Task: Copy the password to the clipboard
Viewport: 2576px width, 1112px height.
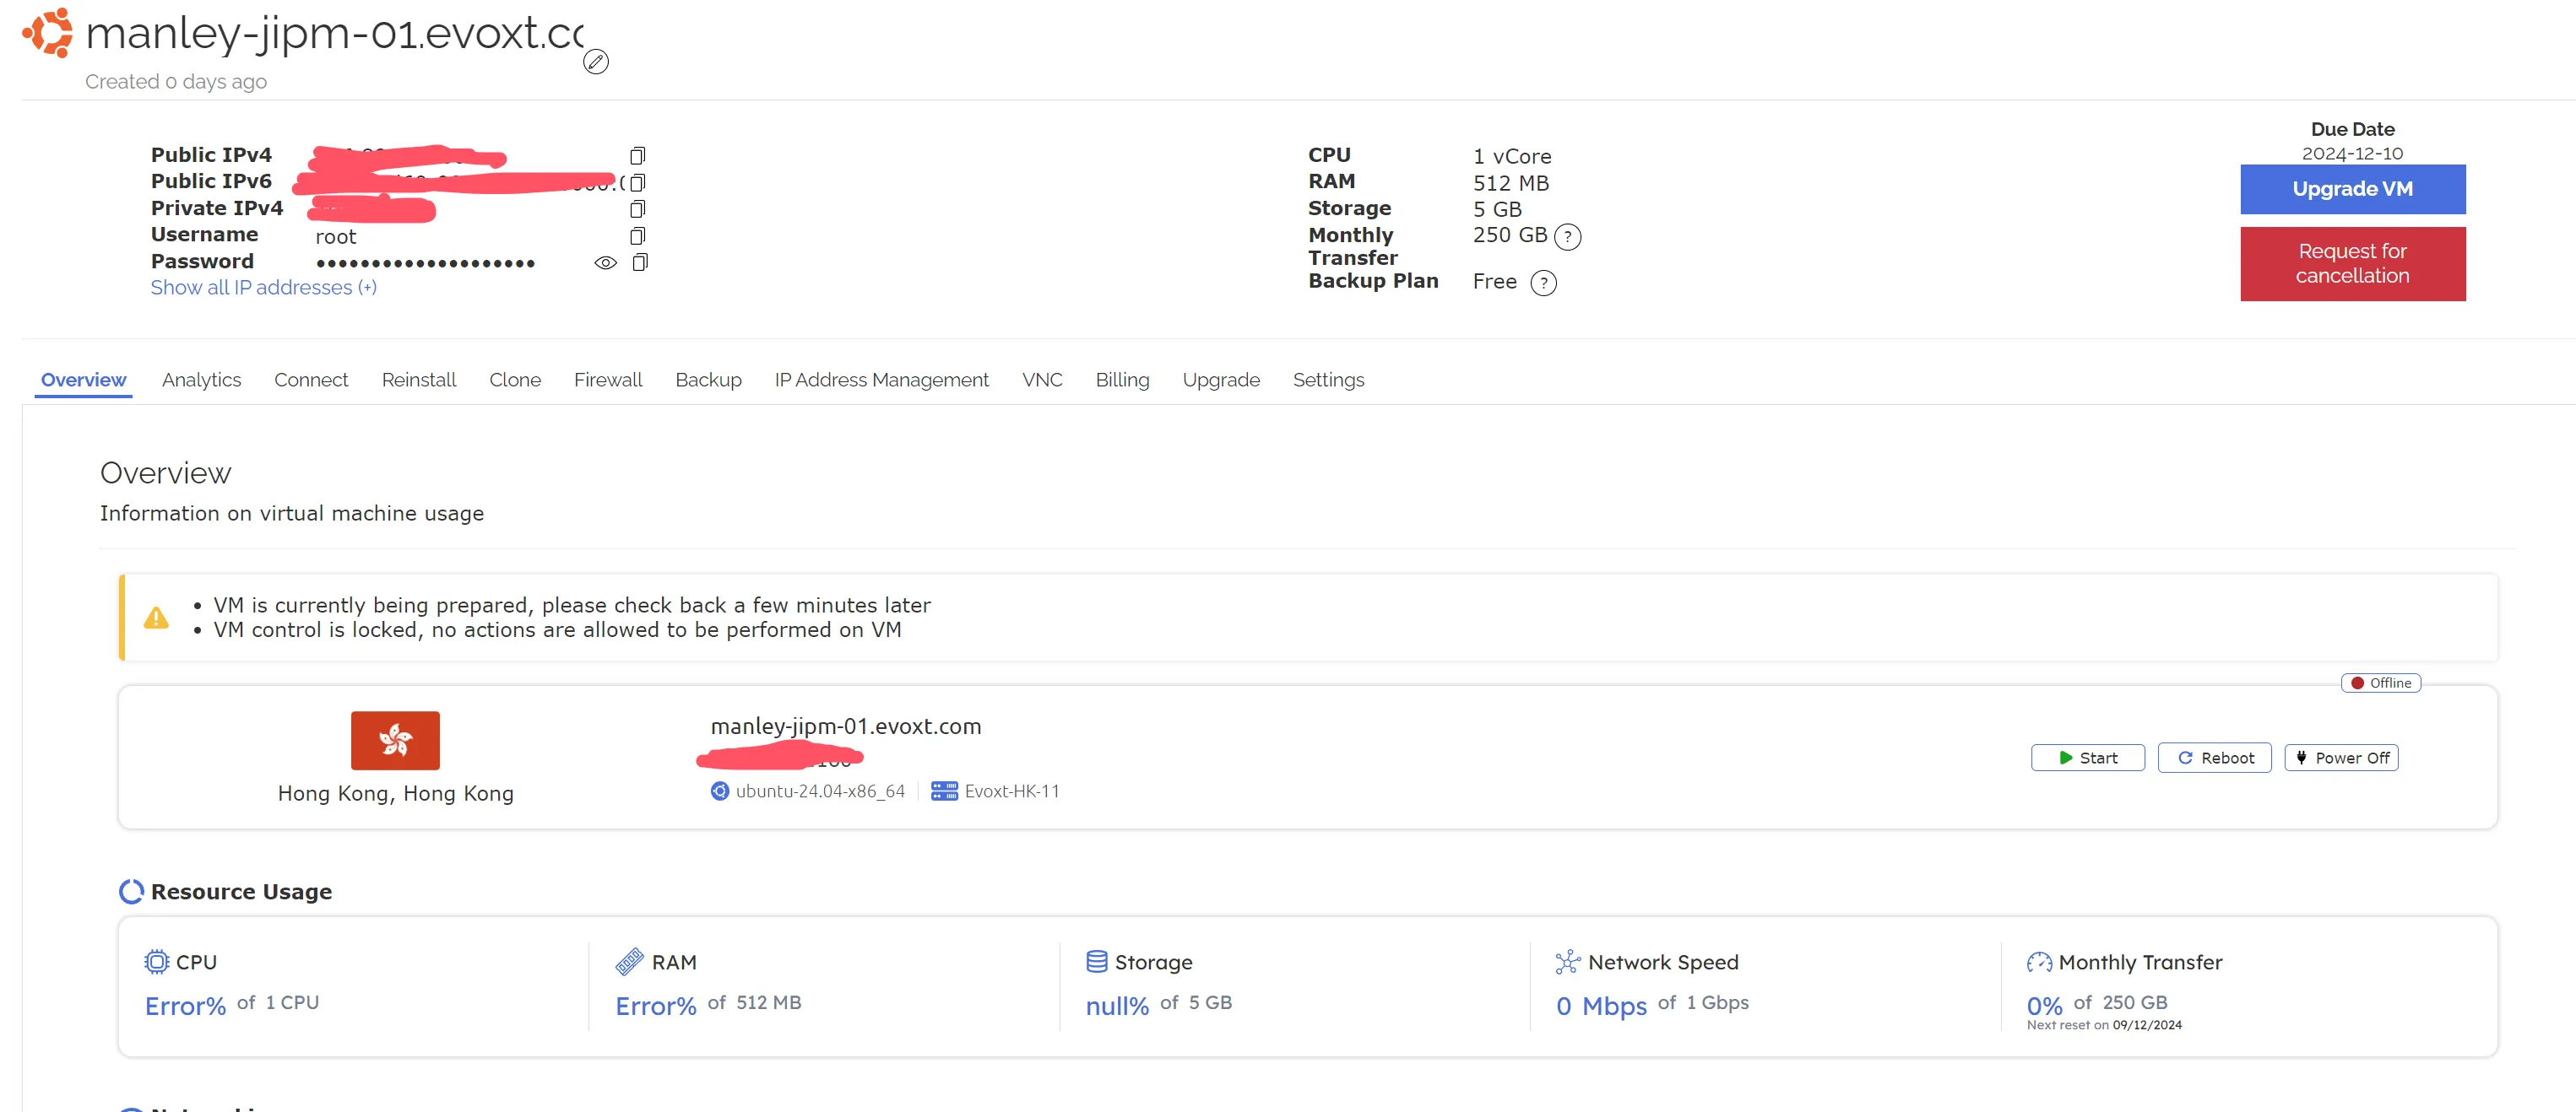Action: click(640, 262)
